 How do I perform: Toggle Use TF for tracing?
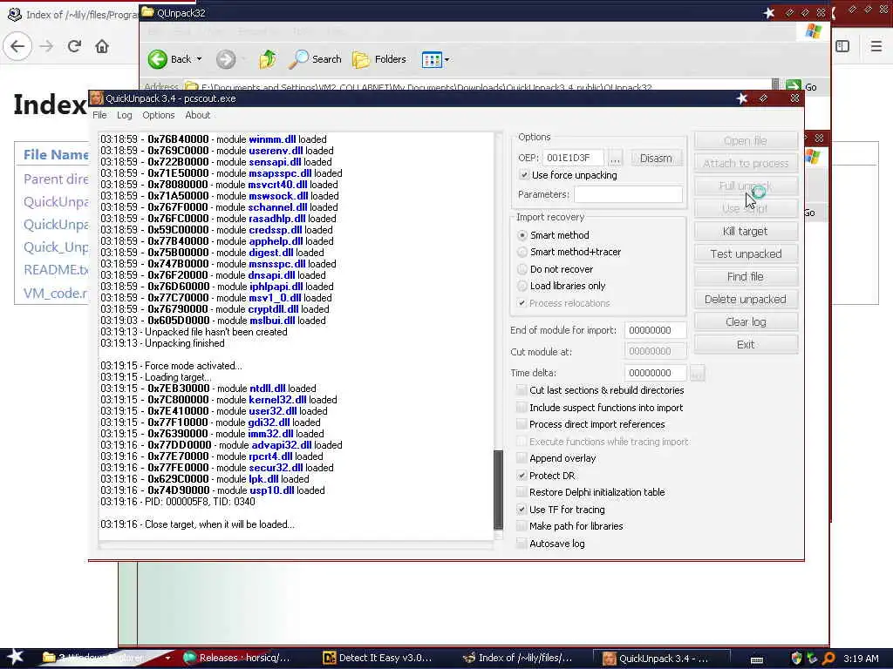[x=521, y=509]
